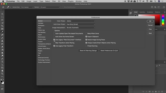Select the Blur tool
The height and width of the screenshot is (93, 166).
pyautogui.click(x=2, y=53)
